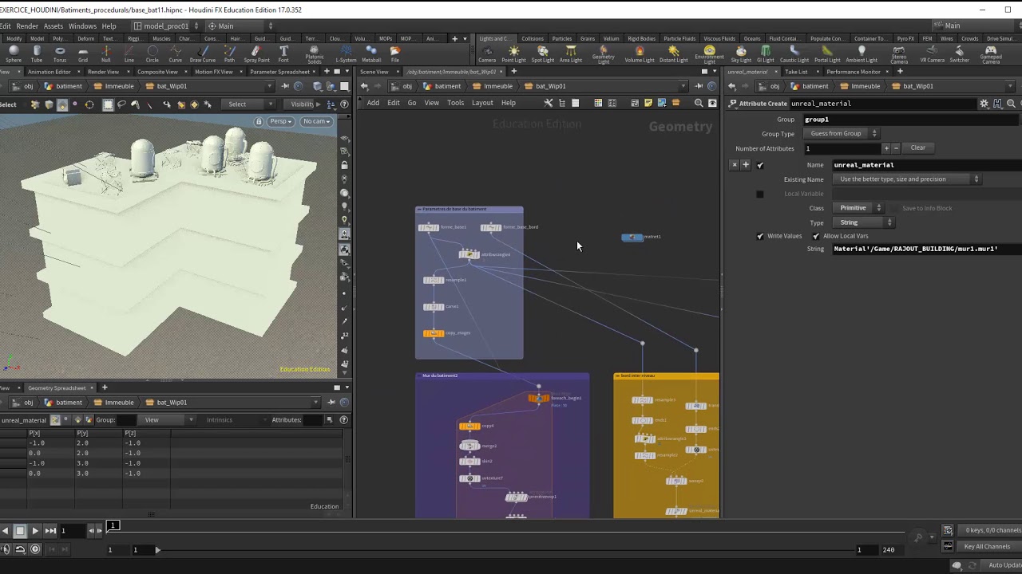
Task: Click the Key All Channels button
Action: [x=987, y=546]
